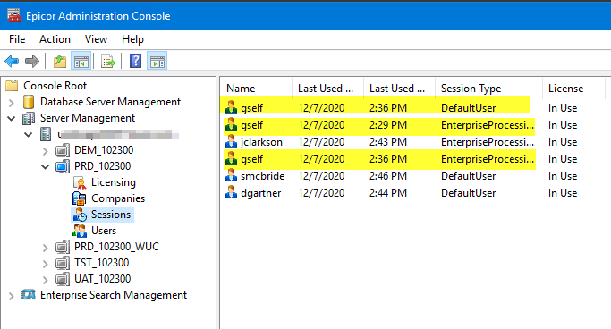
Task: Expand the PRD_102300_WUC node
Action: tap(46, 248)
